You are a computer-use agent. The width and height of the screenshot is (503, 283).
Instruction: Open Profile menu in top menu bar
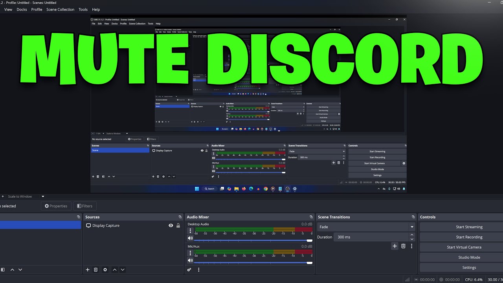click(37, 9)
